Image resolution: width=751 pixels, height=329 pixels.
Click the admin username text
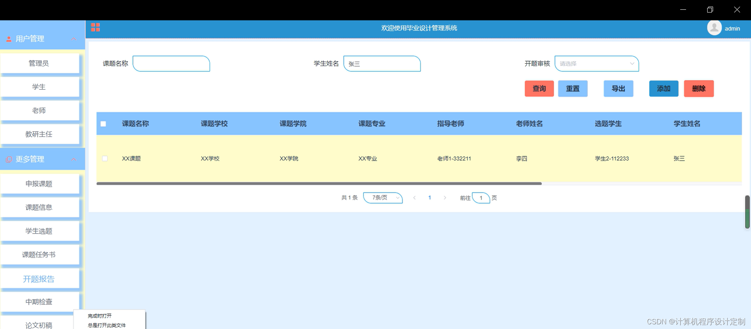pos(732,29)
